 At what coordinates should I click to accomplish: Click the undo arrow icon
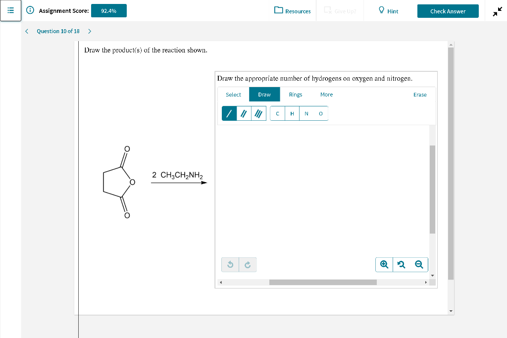click(x=230, y=264)
